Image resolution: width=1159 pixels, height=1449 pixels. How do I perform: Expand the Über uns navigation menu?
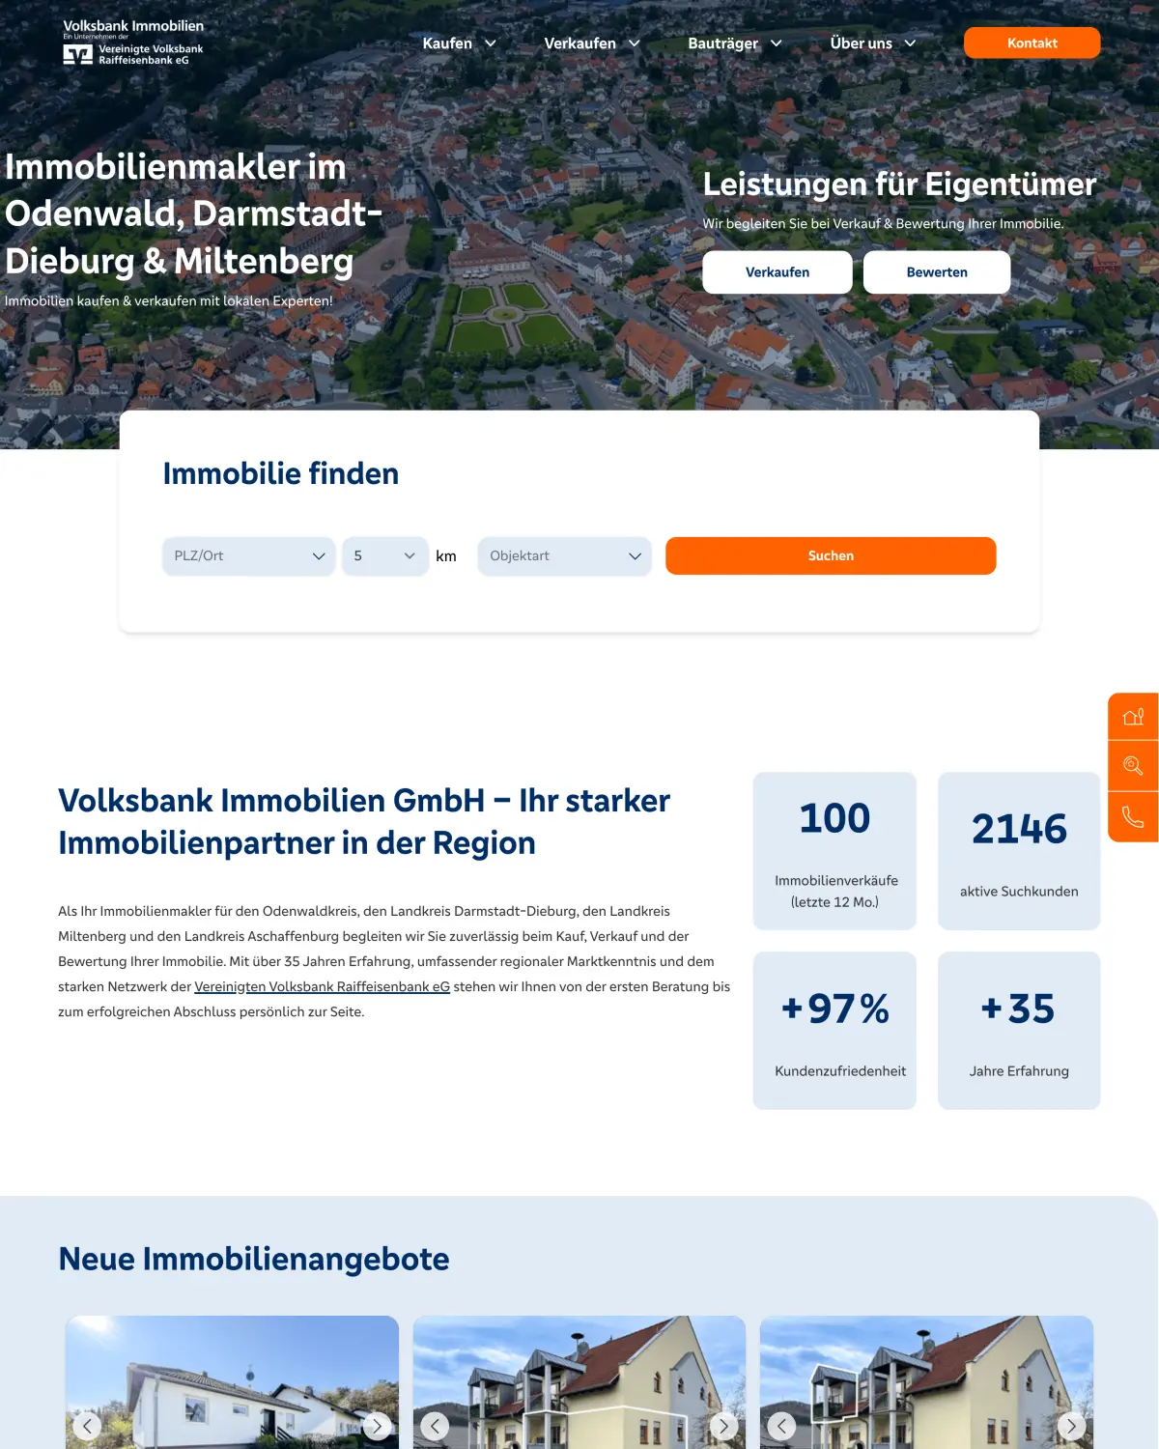point(873,43)
